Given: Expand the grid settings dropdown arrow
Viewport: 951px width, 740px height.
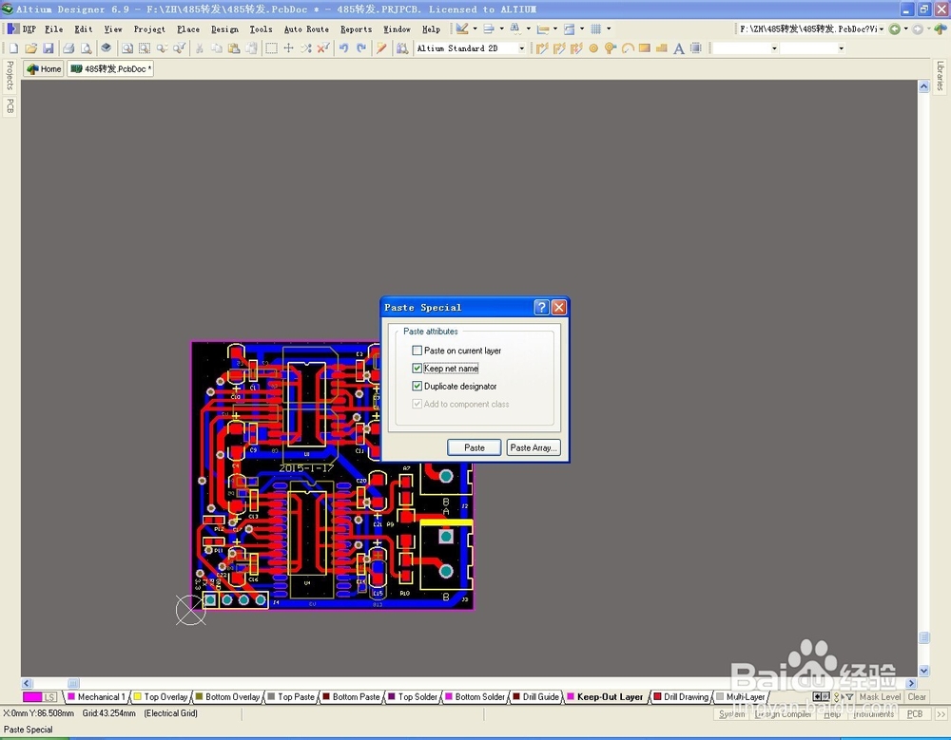Looking at the screenshot, I should (x=609, y=28).
